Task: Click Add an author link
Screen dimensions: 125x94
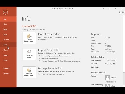Action: point(111,82)
